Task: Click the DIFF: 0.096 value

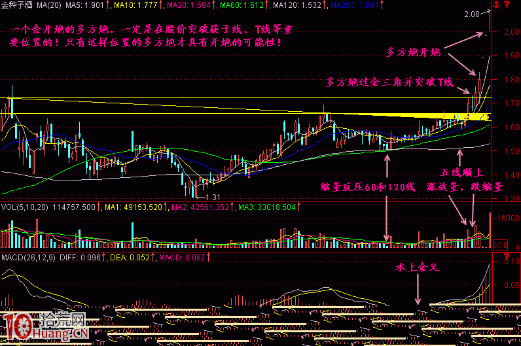Action: (x=80, y=257)
